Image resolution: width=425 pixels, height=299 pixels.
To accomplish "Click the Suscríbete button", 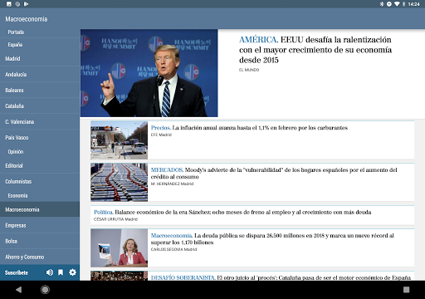I will pos(17,272).
